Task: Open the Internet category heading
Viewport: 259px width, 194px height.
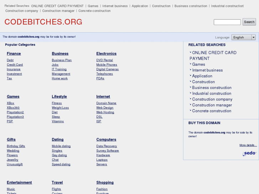Action: coord(103,96)
